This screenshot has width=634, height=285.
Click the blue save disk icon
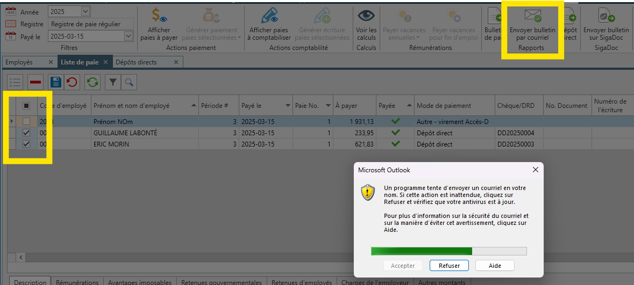[55, 82]
